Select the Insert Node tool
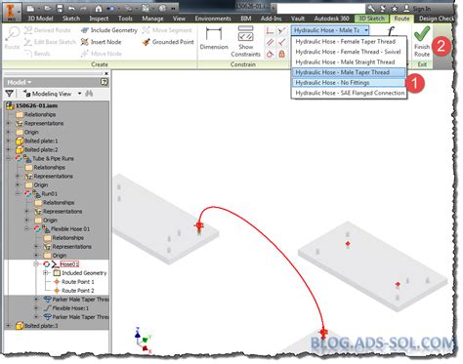 101,42
